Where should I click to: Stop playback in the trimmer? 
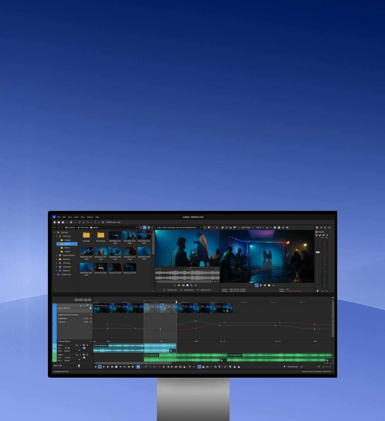187,285
